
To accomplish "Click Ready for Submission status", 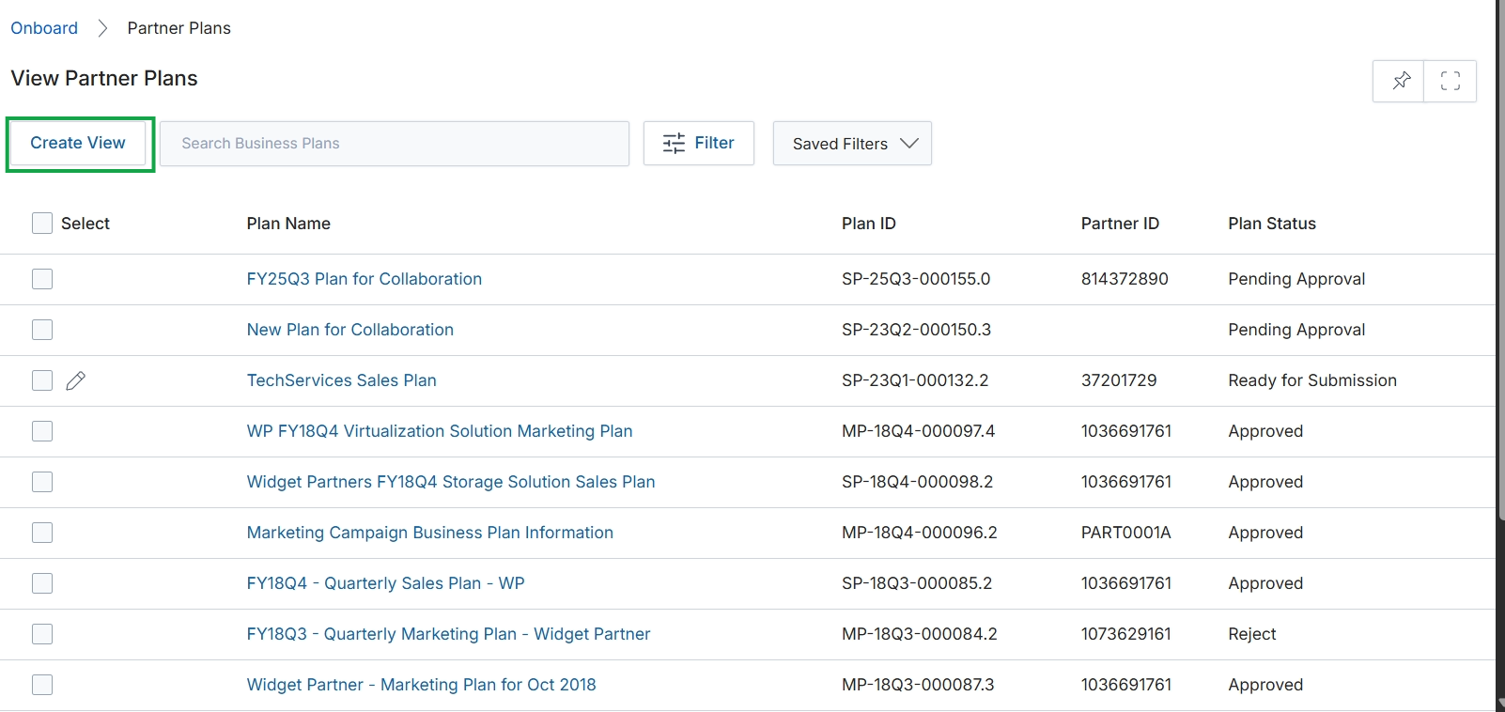I will click(x=1312, y=380).
